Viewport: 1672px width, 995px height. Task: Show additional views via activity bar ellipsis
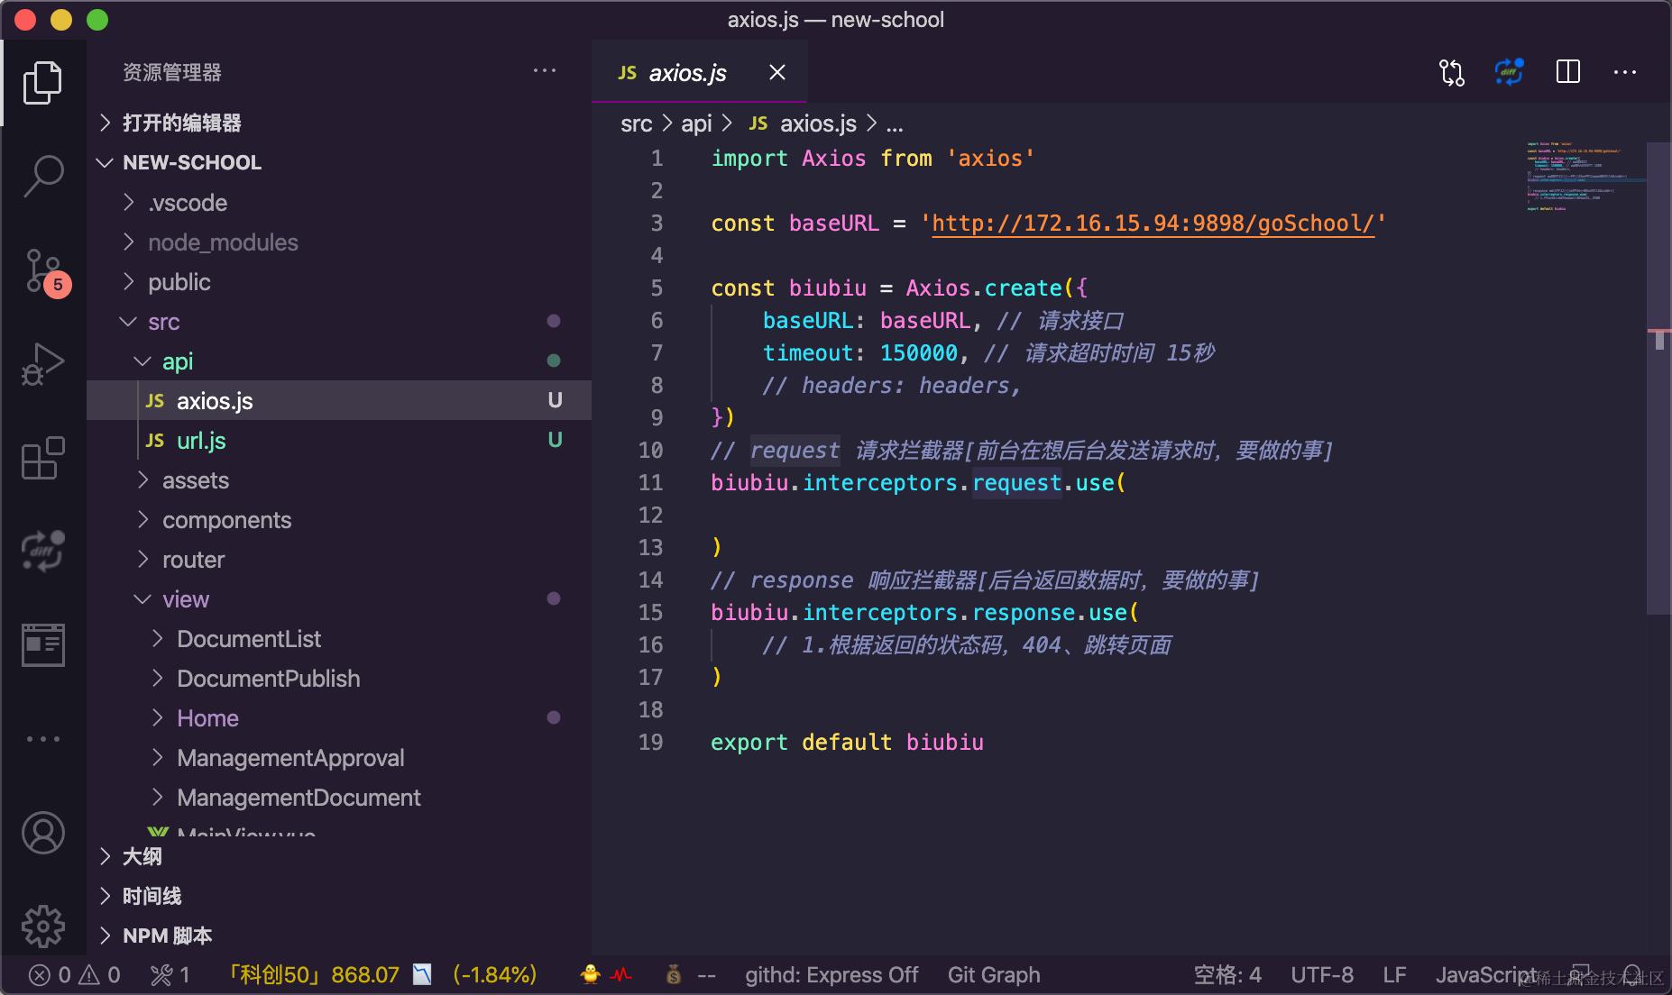(x=42, y=739)
